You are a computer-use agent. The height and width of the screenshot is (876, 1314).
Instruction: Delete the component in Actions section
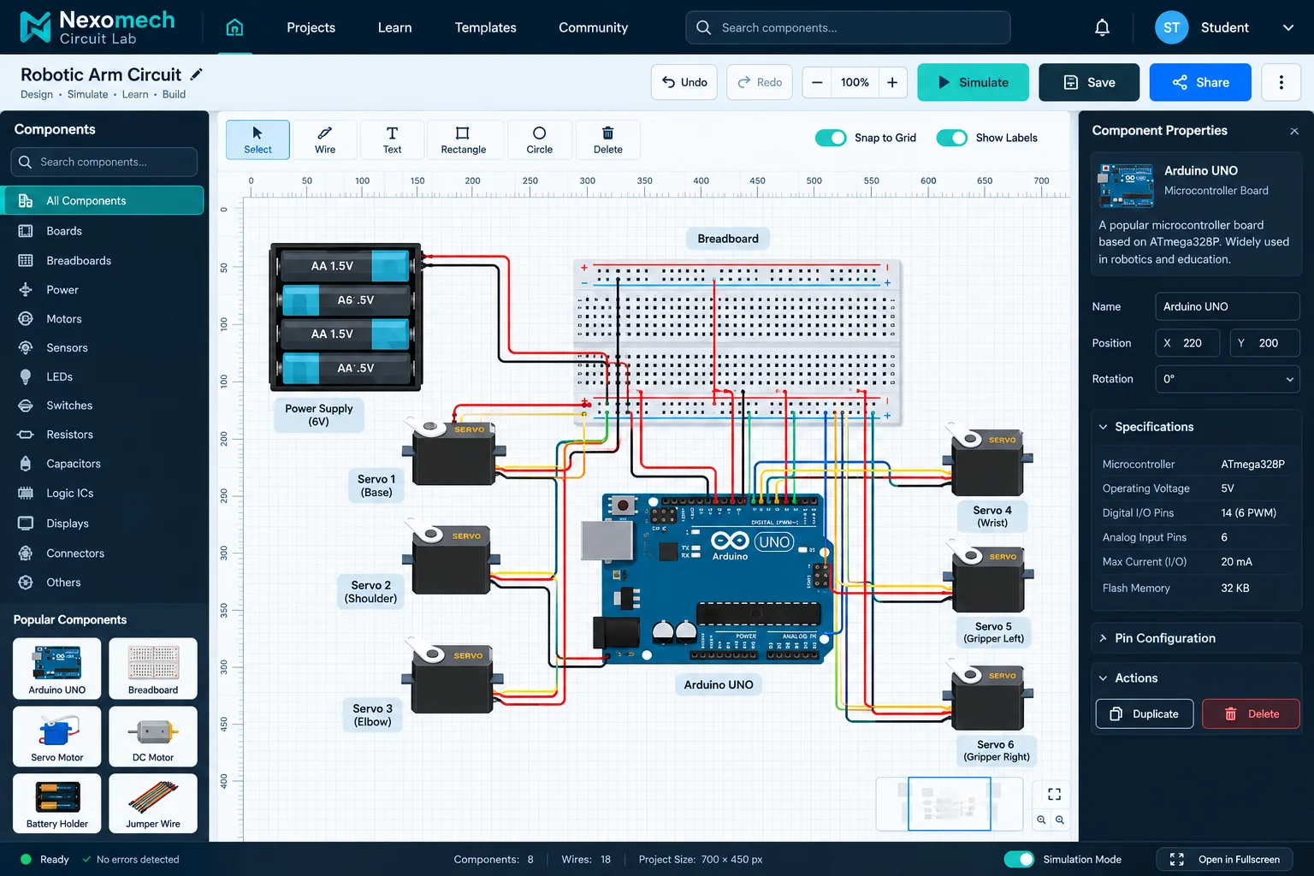point(1251,713)
